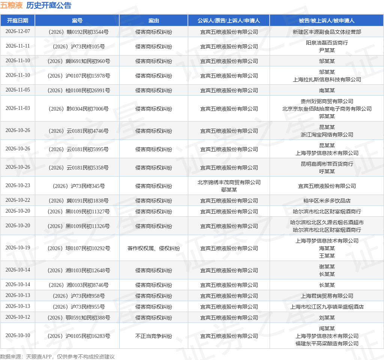The width and height of the screenshot is (384, 360).
Task: Click the 被告/被上诉人/被申请人 column header
Action: (x=327, y=21)
